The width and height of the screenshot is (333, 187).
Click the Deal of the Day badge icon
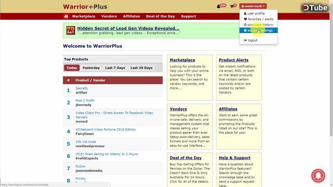click(x=71, y=30)
